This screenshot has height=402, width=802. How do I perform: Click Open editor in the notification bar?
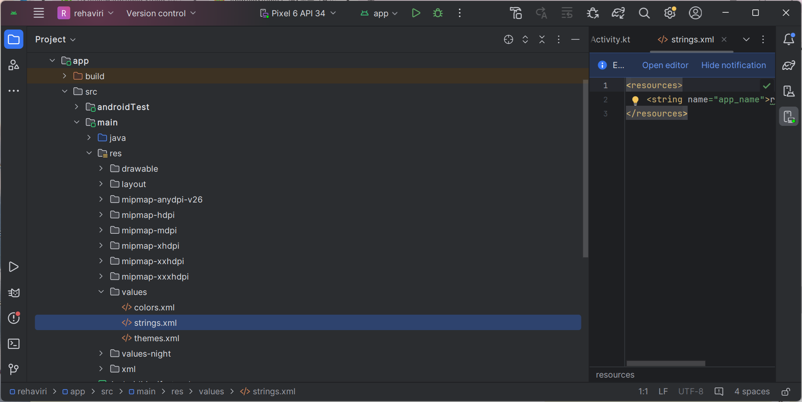(665, 65)
